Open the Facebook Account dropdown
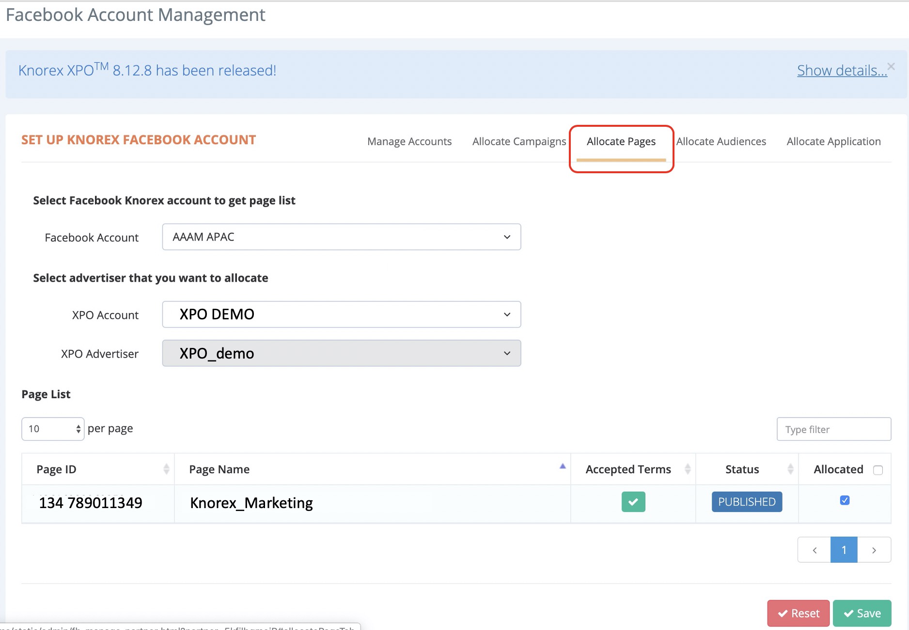Screen dimensions: 909x630 [x=341, y=237]
